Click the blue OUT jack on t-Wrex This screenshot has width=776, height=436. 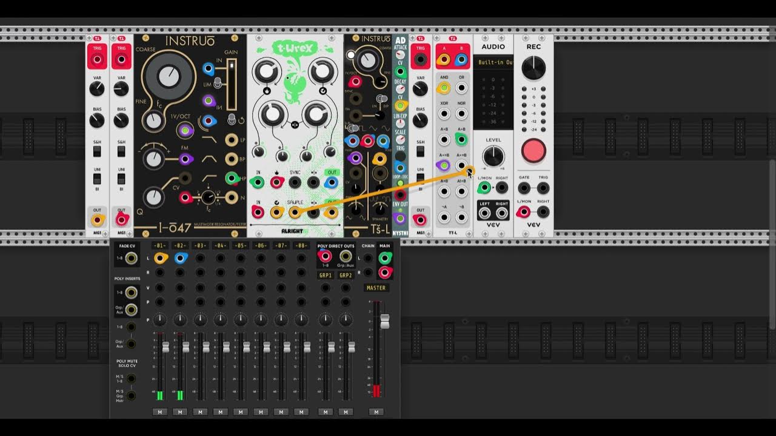click(x=331, y=182)
